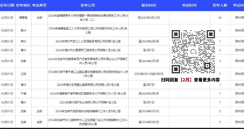Click the 2024年2月1日至2月8日 signup period
The height and width of the screenshot is (129, 244).
(149, 74)
